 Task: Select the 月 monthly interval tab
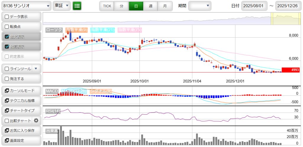pos(165,6)
